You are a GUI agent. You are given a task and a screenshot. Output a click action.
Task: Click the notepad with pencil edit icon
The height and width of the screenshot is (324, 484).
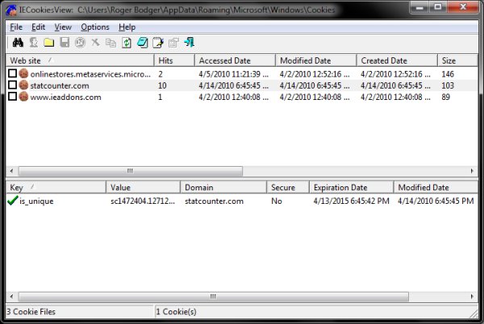[x=158, y=43]
